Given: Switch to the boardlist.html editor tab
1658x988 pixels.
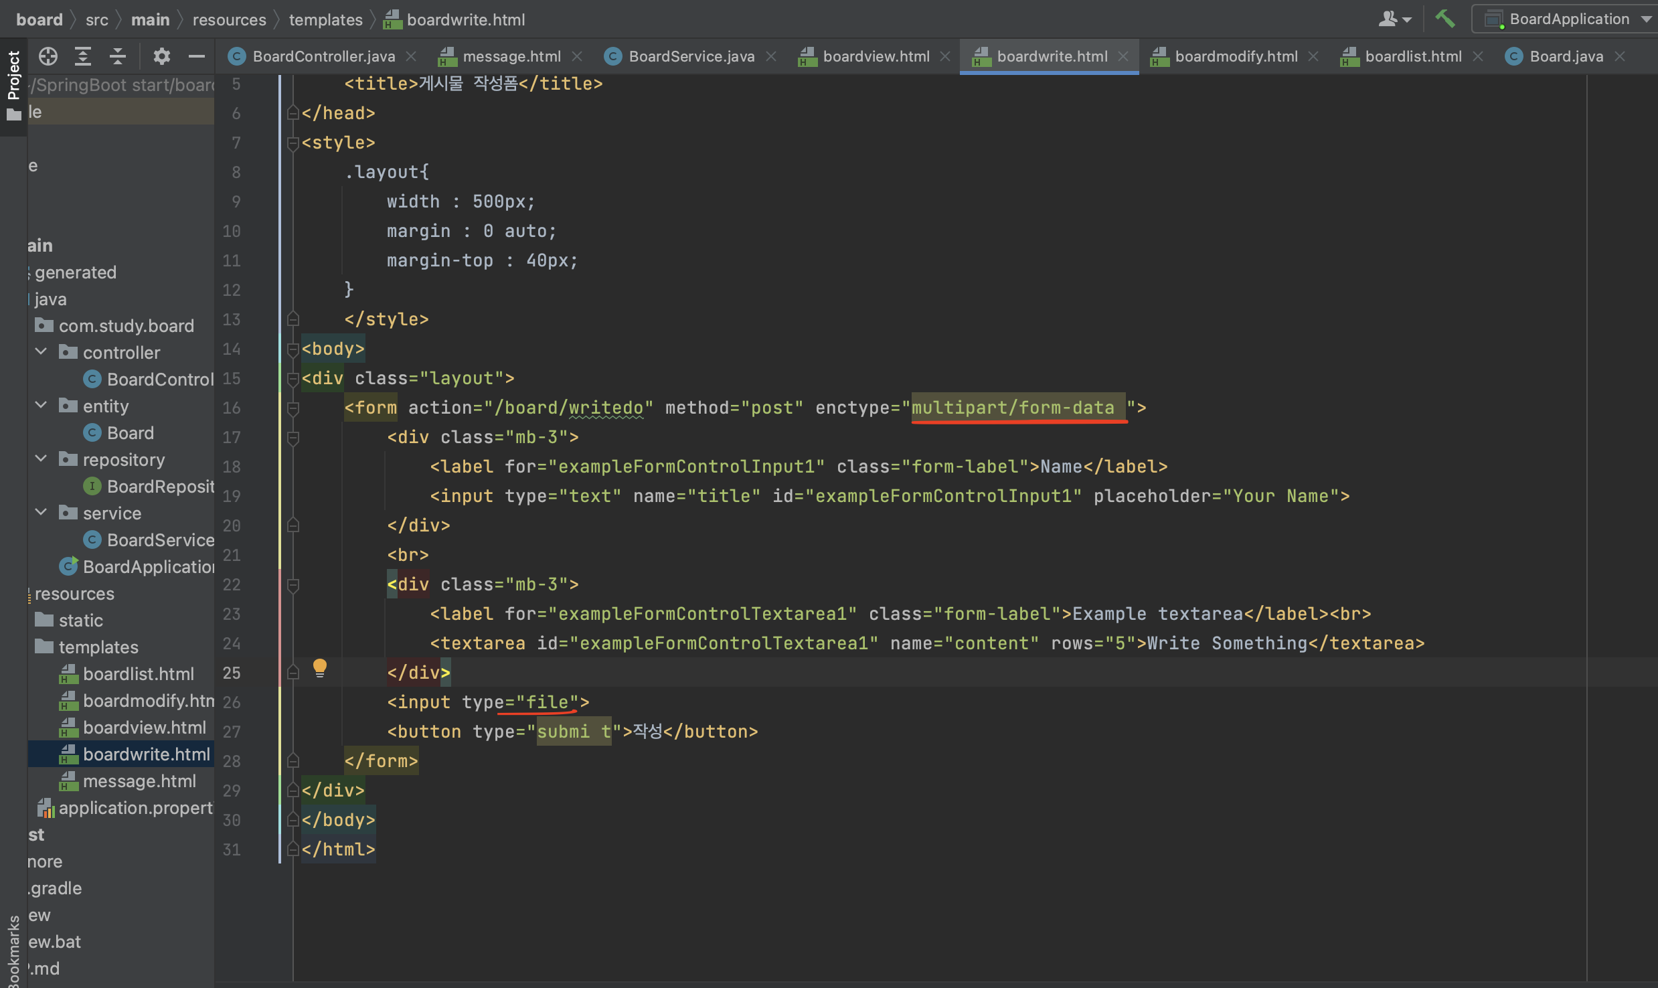Looking at the screenshot, I should coord(1412,56).
